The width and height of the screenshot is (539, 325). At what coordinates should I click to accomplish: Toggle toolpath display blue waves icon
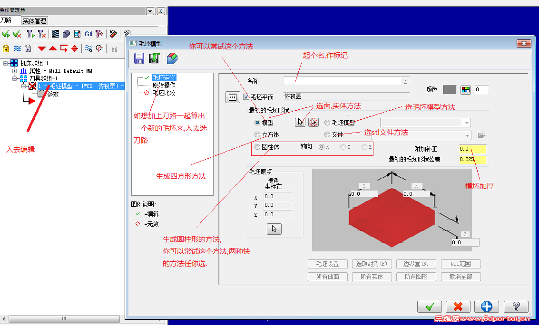(x=17, y=48)
